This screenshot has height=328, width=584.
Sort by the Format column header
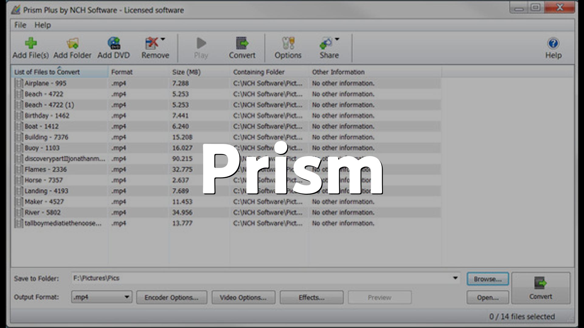click(x=138, y=72)
